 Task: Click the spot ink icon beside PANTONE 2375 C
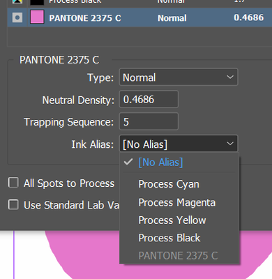coord(17,17)
